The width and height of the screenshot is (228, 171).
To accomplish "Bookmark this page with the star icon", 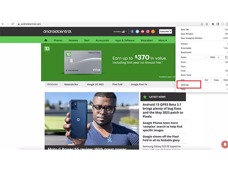I will tap(207, 24).
